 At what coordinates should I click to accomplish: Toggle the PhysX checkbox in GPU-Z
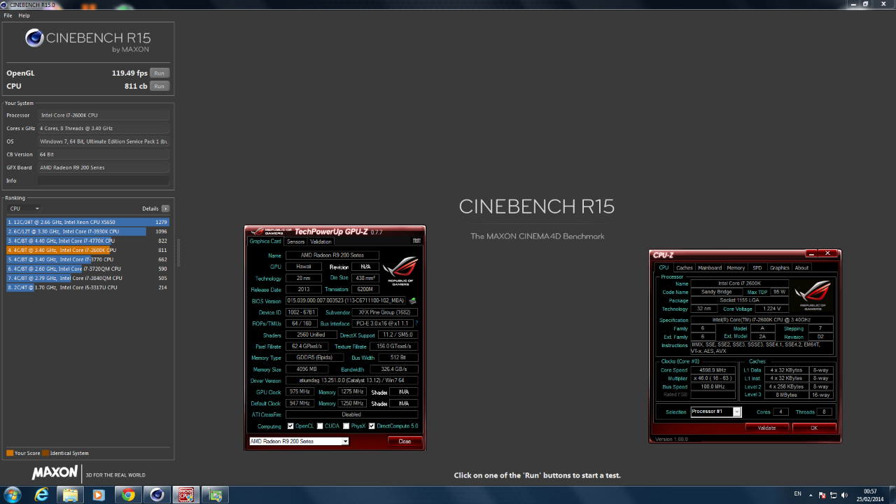coord(346,426)
